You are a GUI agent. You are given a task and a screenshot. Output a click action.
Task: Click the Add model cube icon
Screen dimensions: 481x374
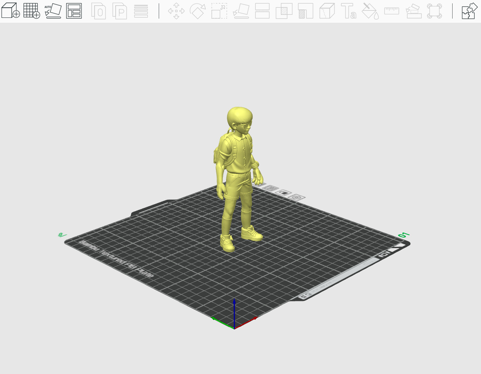click(x=11, y=11)
